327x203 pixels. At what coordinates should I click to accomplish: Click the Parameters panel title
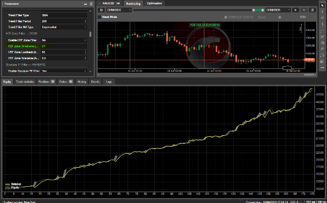coord(11,4)
